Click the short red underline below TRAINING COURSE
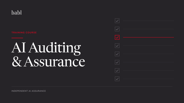Screen dimensions: 184x103 pos(17,38)
